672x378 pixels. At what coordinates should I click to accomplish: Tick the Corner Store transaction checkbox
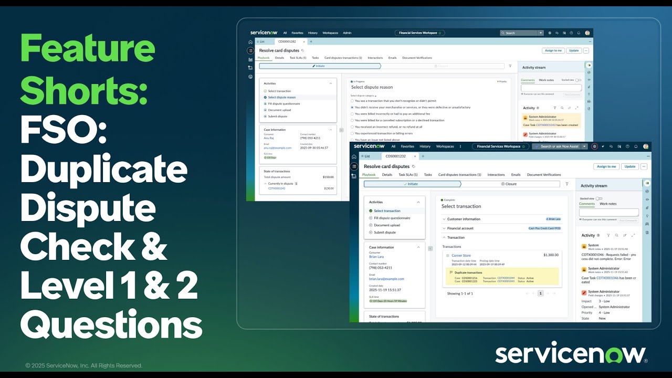[x=447, y=256]
